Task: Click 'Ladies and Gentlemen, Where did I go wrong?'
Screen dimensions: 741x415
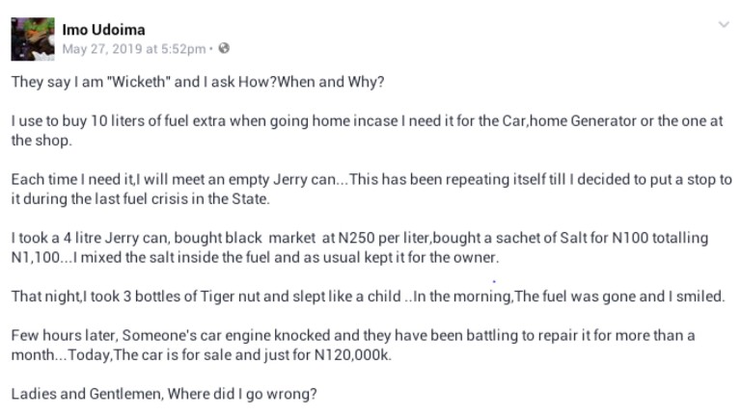Action: point(164,394)
